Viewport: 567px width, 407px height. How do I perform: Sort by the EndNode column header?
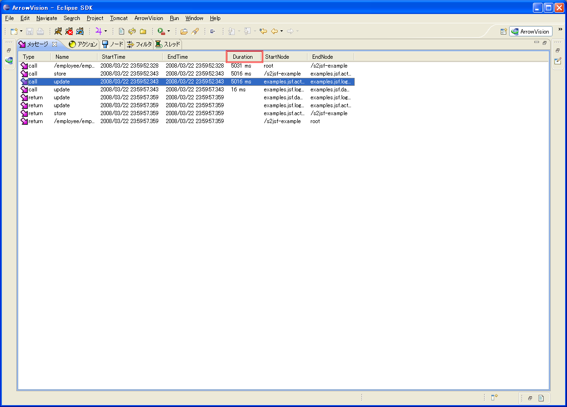(330, 56)
